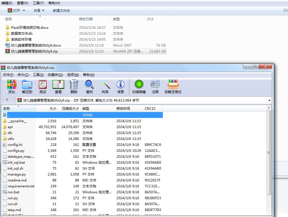Click the Test (测试) toolbar icon

[x=42, y=85]
